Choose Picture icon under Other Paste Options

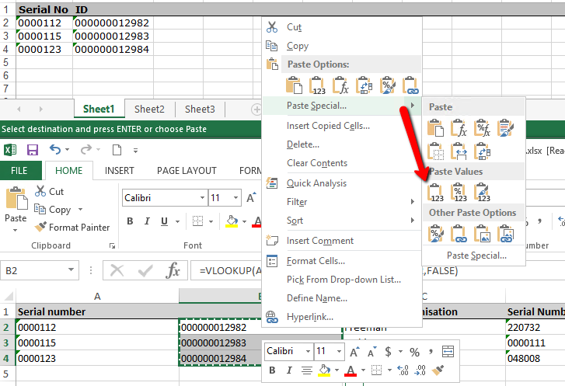coord(482,233)
